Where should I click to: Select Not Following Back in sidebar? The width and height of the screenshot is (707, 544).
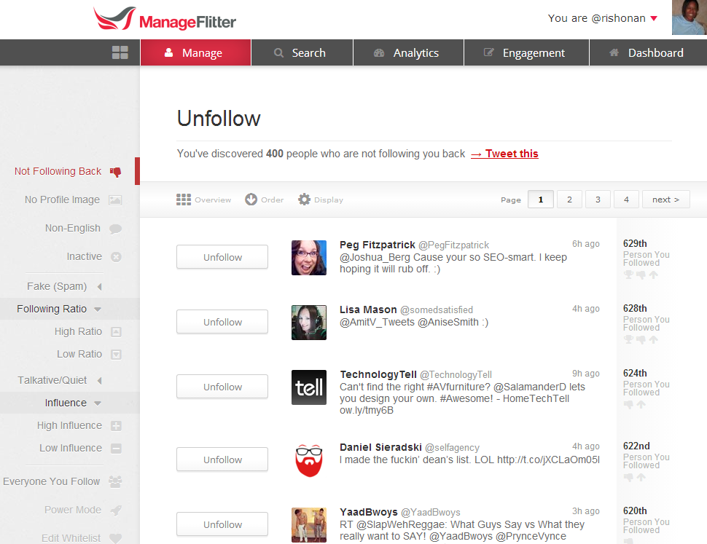pos(58,172)
